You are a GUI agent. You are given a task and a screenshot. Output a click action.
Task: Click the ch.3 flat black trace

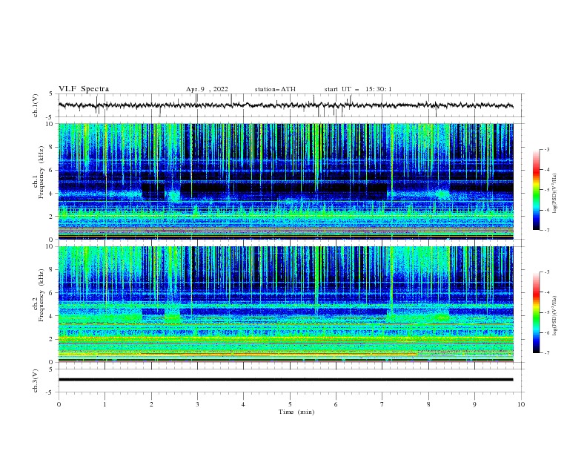[285, 380]
